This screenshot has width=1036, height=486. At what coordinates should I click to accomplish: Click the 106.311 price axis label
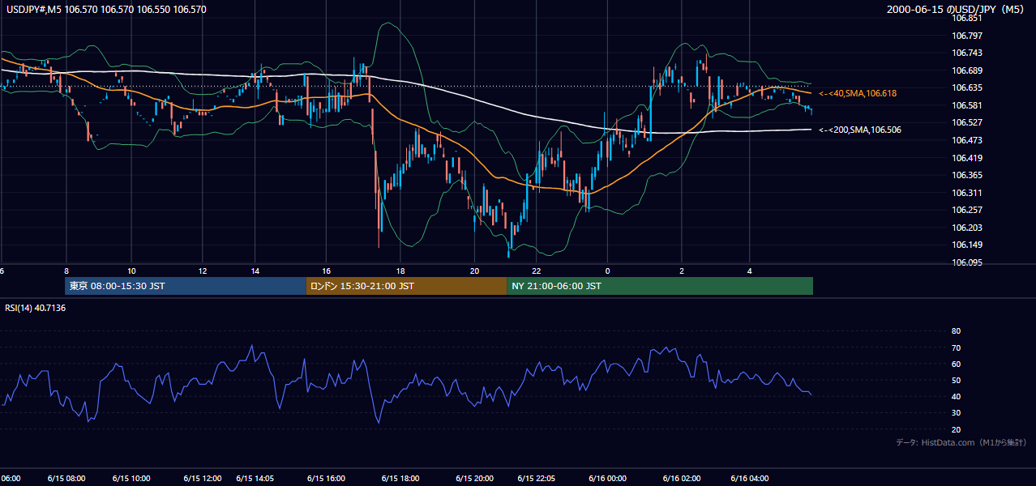point(966,193)
